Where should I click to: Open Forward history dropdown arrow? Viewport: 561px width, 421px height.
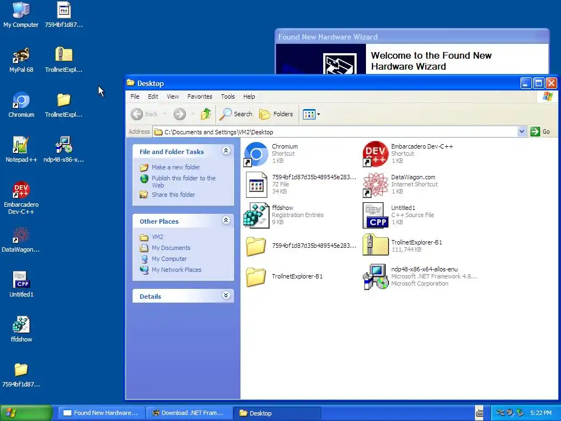coord(192,114)
